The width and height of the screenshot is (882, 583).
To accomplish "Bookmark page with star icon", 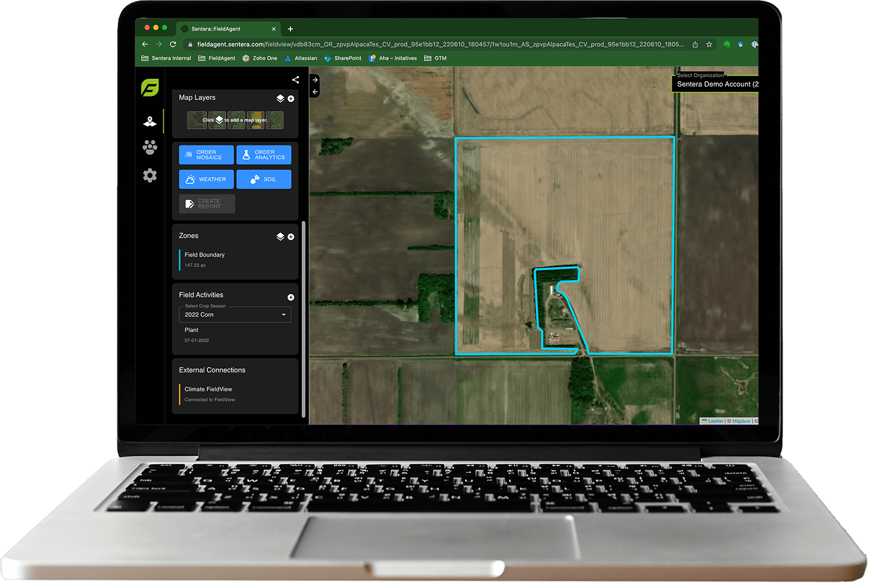I will click(709, 44).
